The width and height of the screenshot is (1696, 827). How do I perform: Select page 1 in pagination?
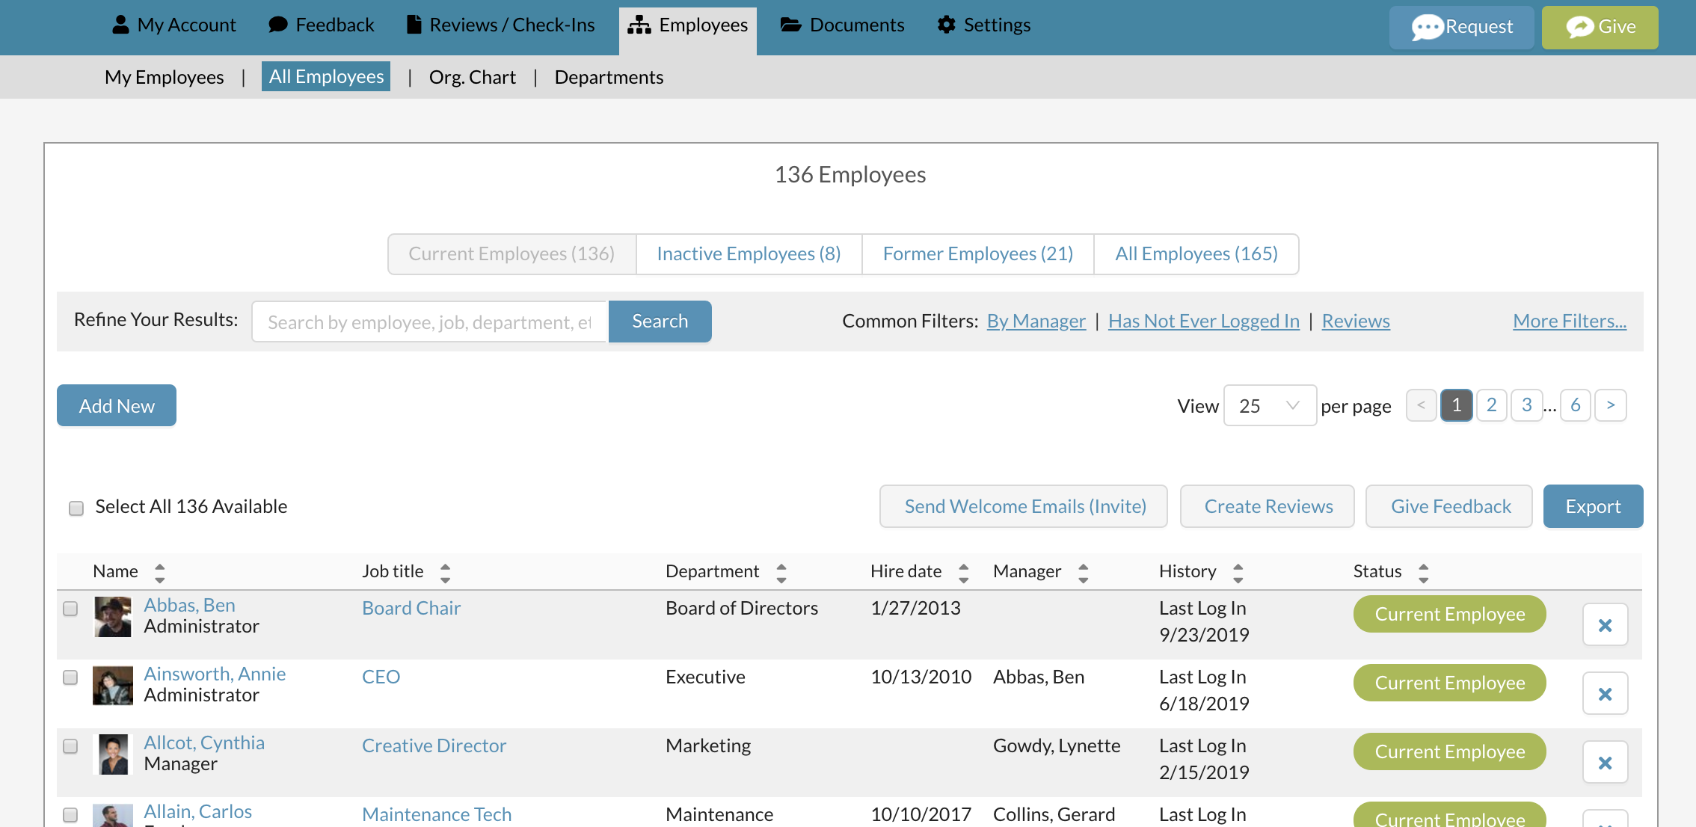pyautogui.click(x=1457, y=405)
